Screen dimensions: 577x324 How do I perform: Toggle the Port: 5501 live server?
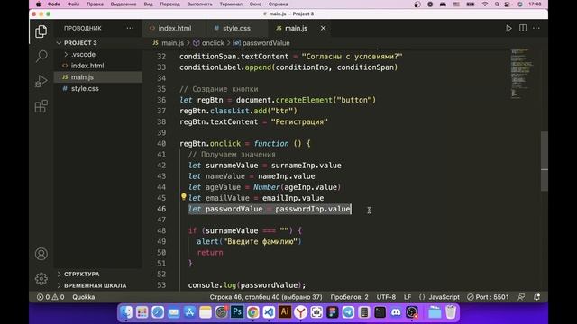tap(488, 297)
